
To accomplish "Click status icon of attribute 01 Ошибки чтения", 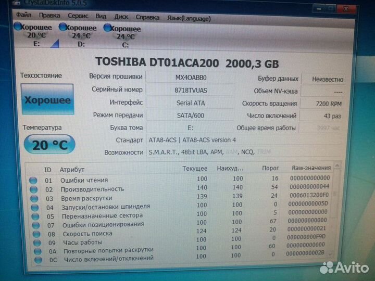I will click(33, 181).
